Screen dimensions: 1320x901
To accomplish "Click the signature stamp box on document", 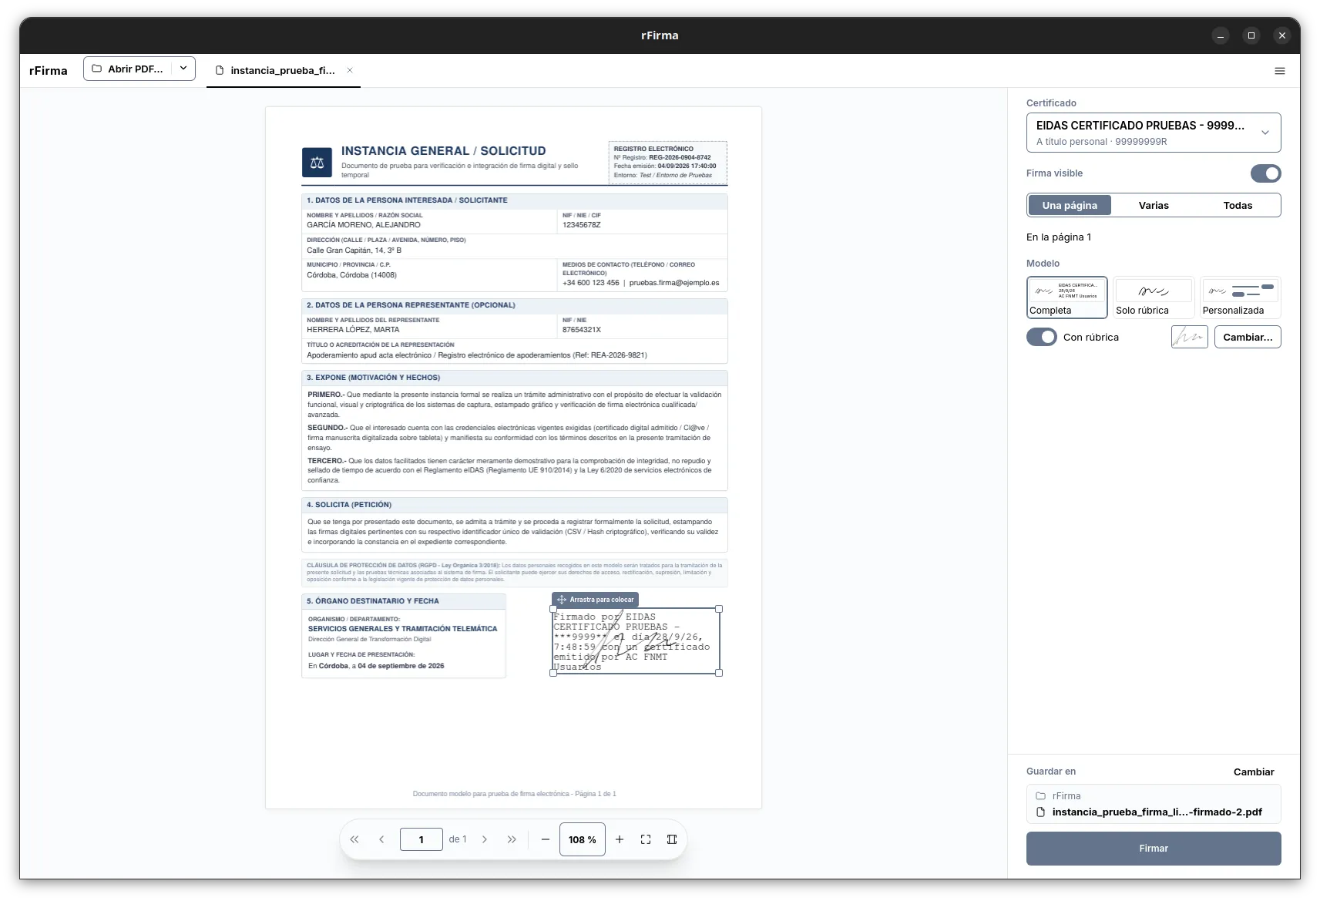I will coord(636,641).
